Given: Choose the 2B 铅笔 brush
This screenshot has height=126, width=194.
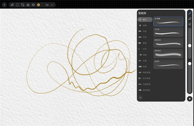Looking at the screenshot, I should point(168,22).
